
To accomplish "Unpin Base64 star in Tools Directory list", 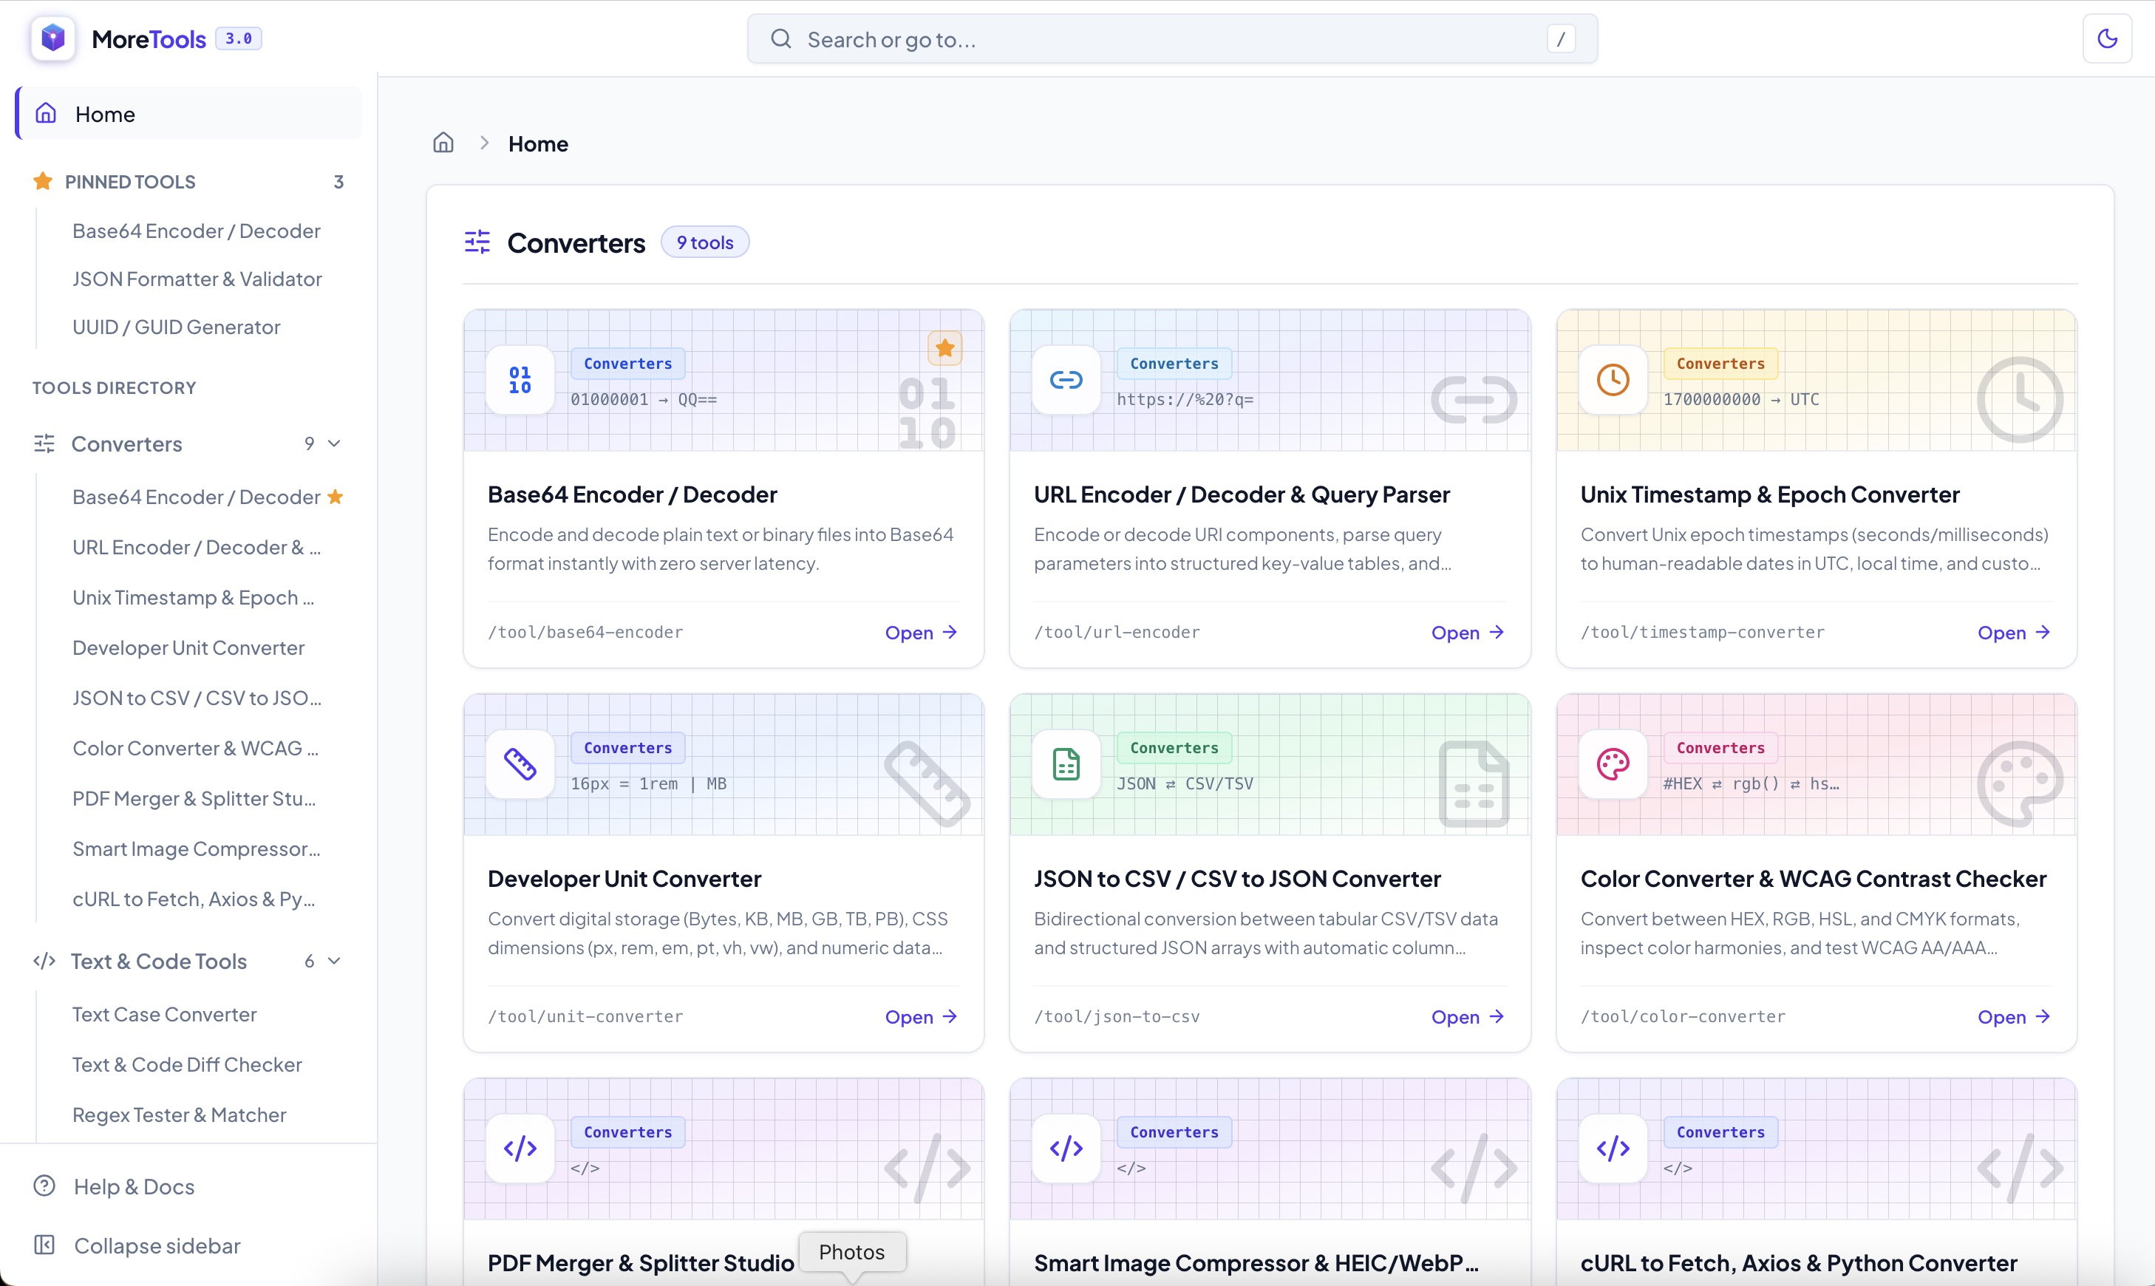I will (x=336, y=497).
